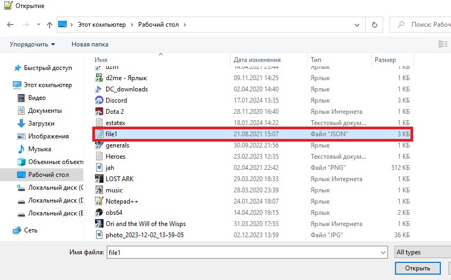
Task: Open 'Объемные объекты' in sidebar
Action: coord(56,162)
